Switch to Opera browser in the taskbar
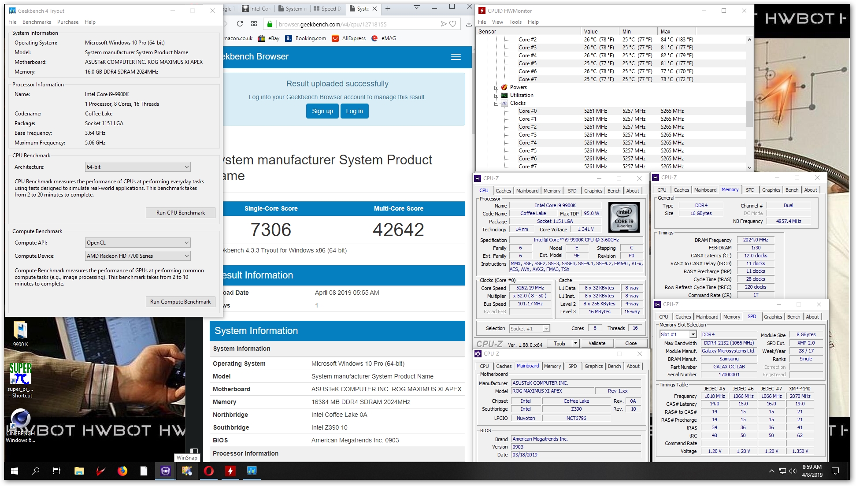 click(x=208, y=471)
